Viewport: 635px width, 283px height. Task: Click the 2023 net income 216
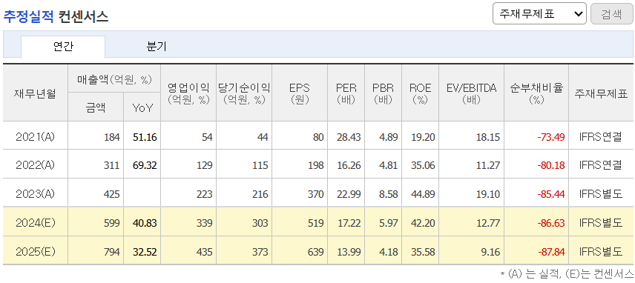click(x=260, y=195)
